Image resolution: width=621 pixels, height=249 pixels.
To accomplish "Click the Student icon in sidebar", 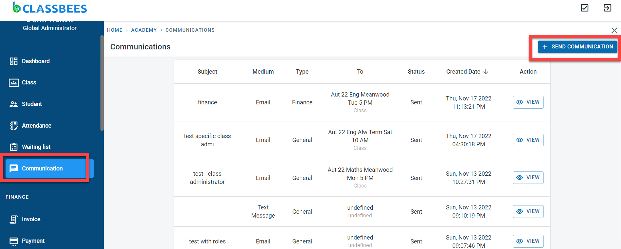I will pyautogui.click(x=13, y=104).
